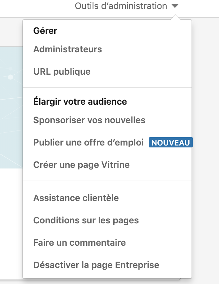This screenshot has height=284, width=219.
Task: Click the Élargir votre audience heading
Action: click(80, 102)
